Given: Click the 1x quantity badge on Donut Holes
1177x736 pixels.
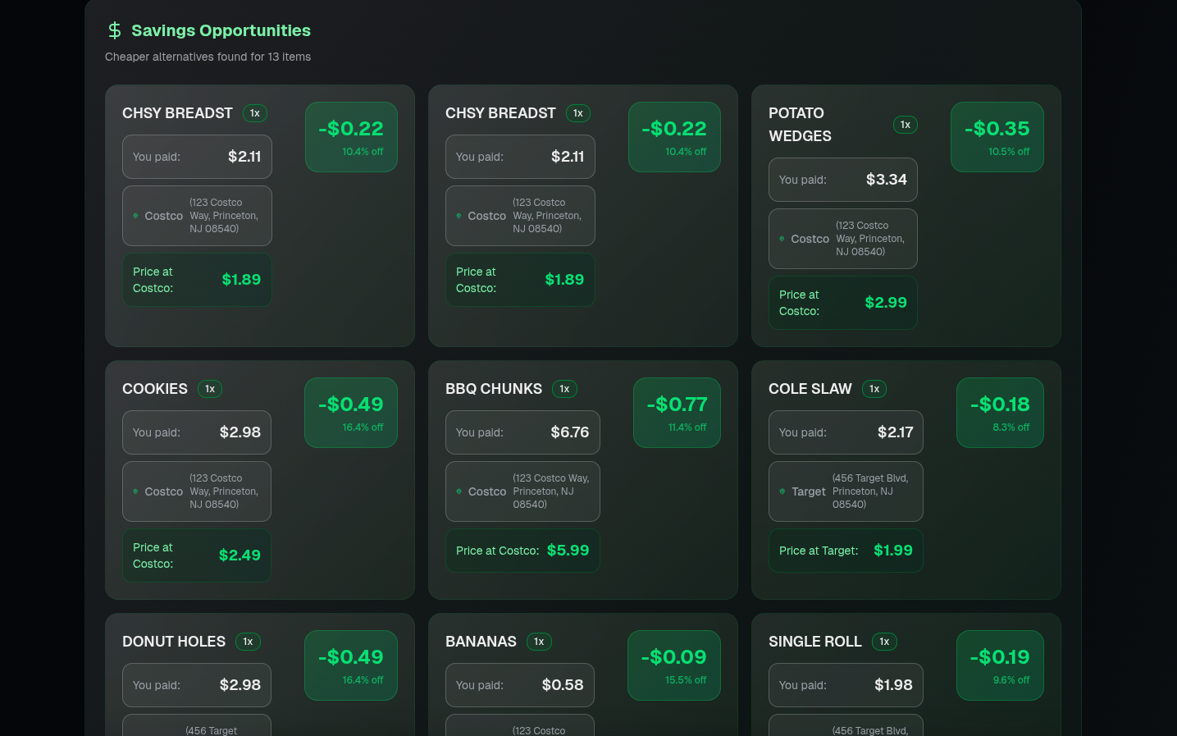Looking at the screenshot, I should pos(248,642).
